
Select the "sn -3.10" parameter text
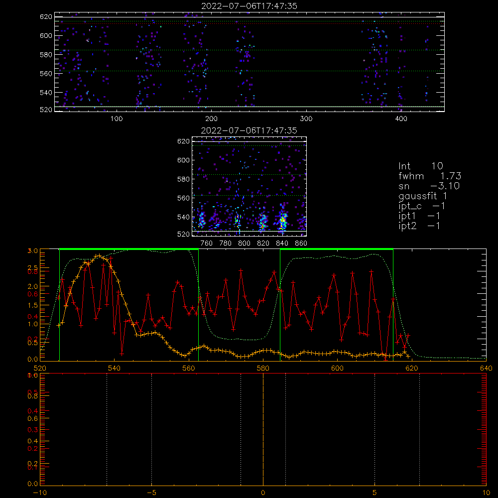coord(429,186)
